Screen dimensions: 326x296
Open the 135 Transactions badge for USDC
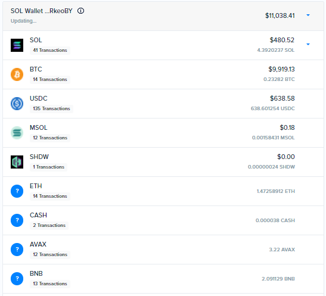click(x=52, y=108)
